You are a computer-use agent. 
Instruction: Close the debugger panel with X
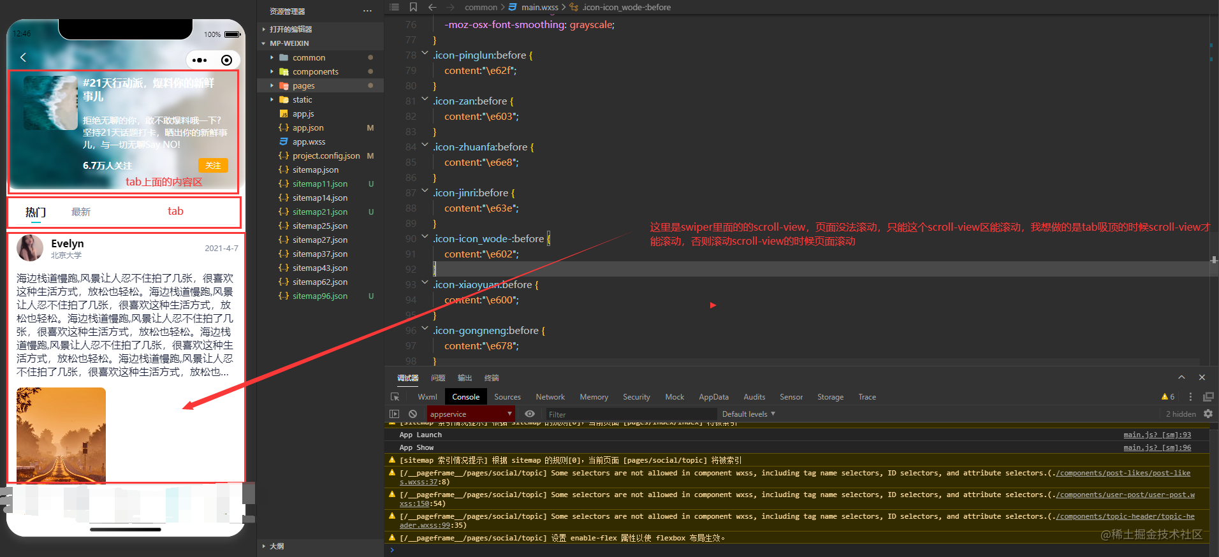coord(1202,377)
